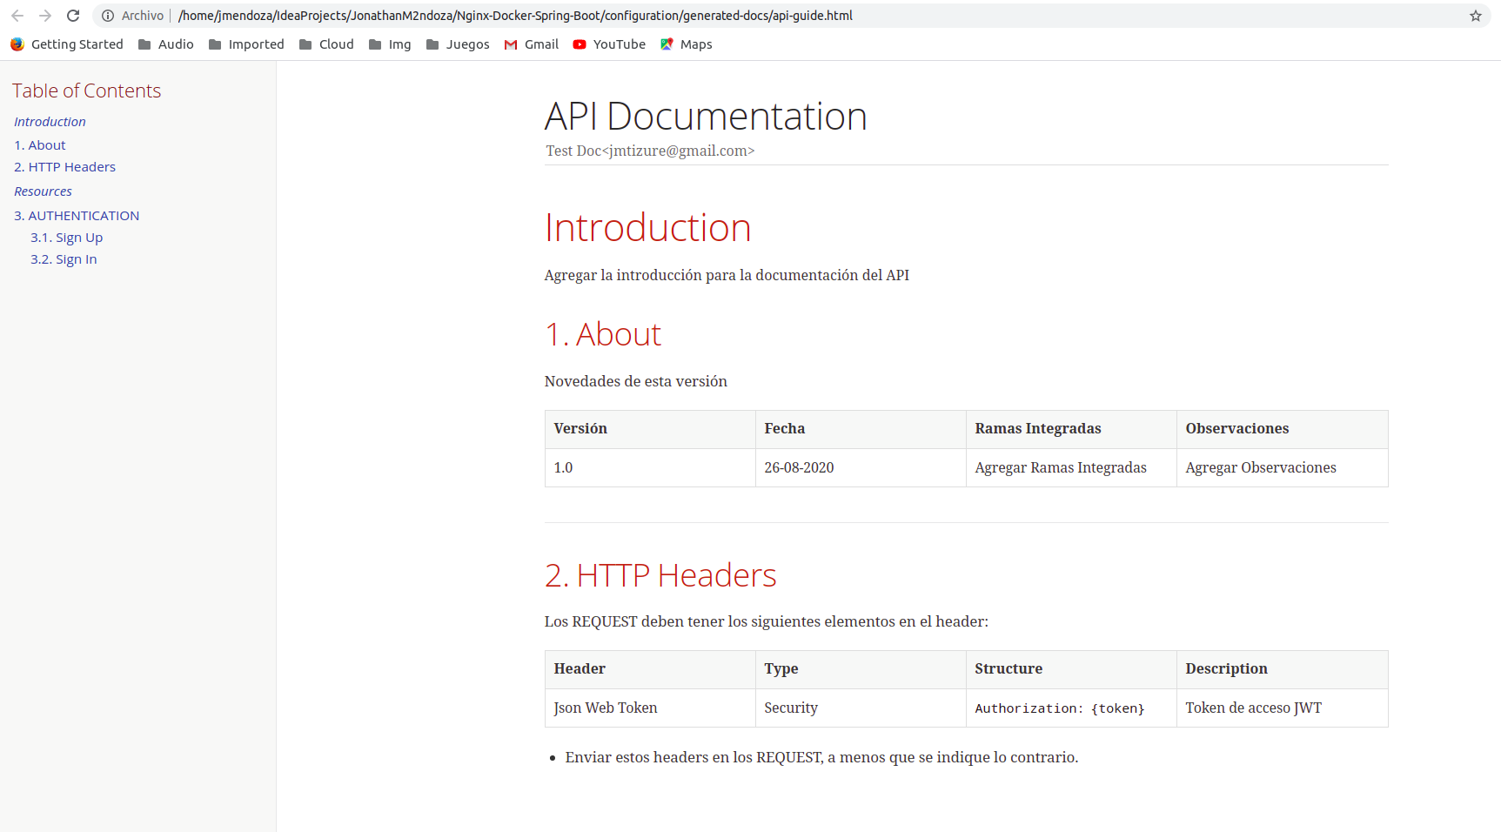The height and width of the screenshot is (832, 1501).
Task: Click the site info icon beside Archivo
Action: 108,16
